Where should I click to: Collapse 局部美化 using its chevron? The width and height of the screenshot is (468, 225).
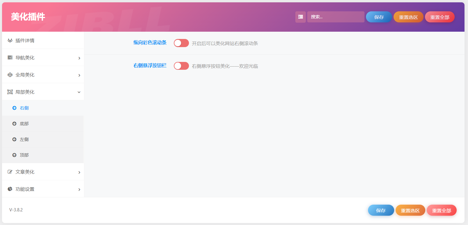coord(79,92)
